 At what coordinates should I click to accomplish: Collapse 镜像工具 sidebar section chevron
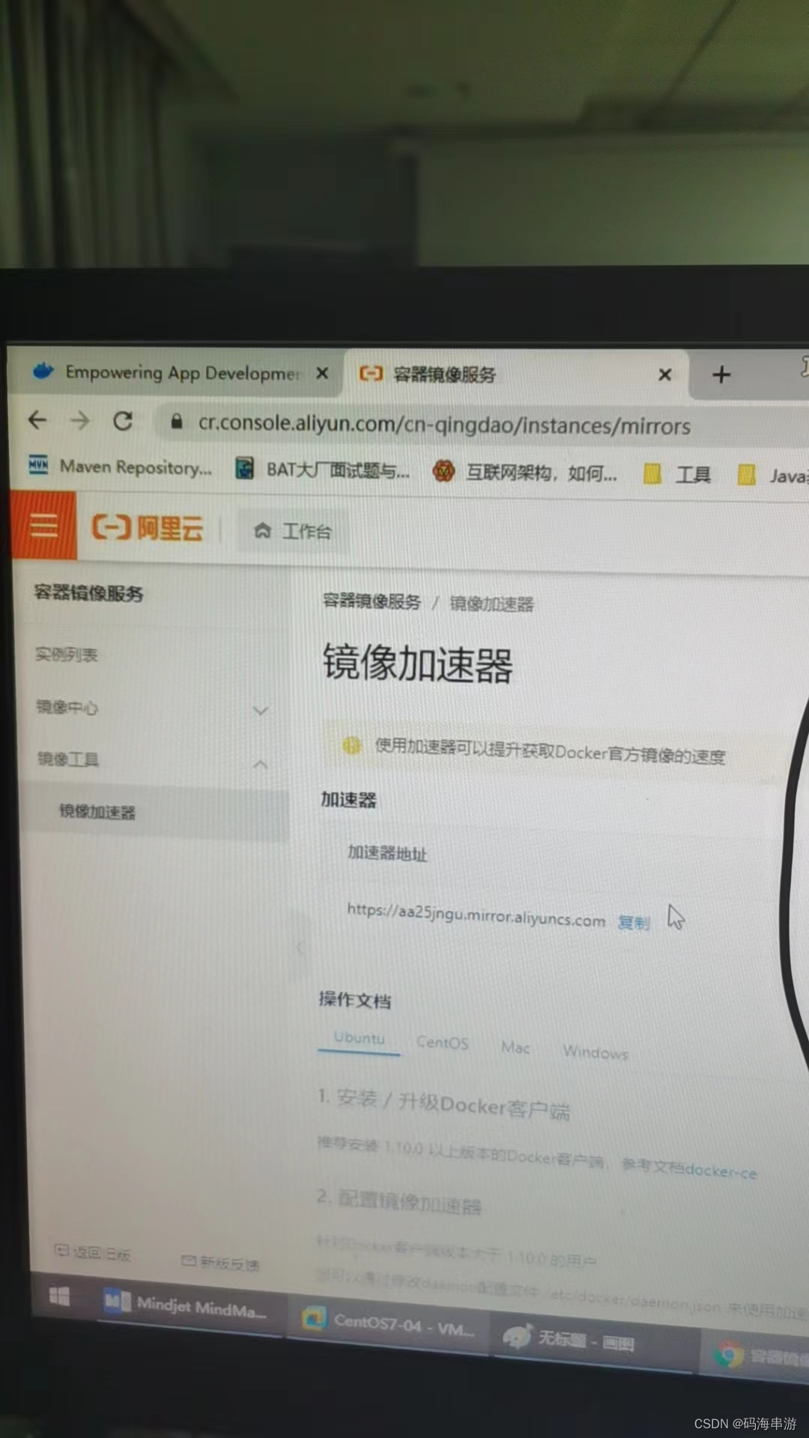point(260,763)
